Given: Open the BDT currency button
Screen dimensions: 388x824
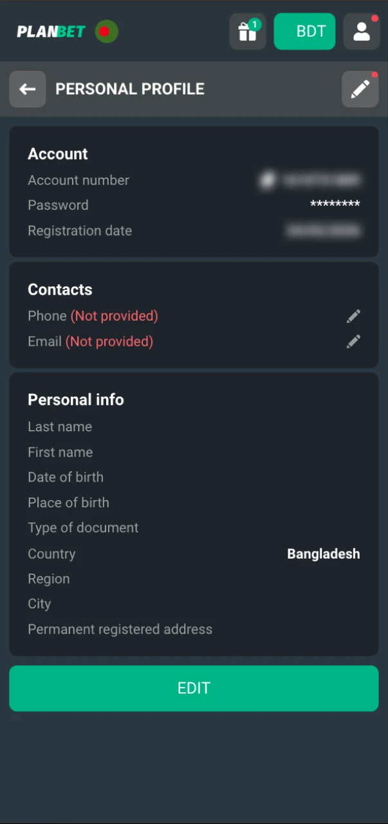Looking at the screenshot, I should (304, 31).
